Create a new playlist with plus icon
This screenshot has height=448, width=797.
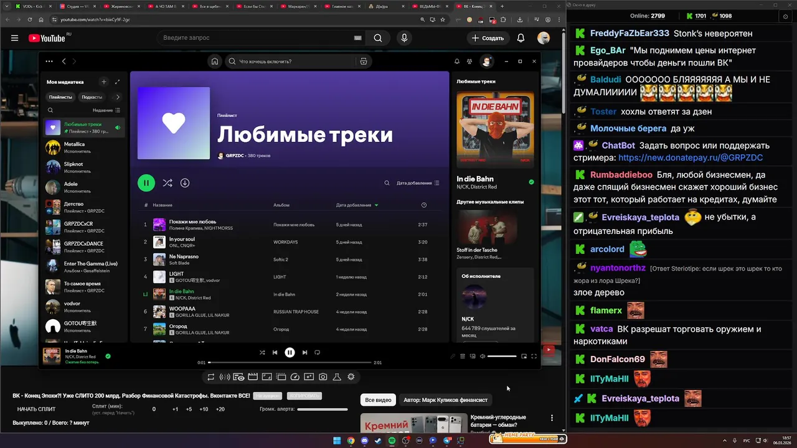tap(104, 82)
